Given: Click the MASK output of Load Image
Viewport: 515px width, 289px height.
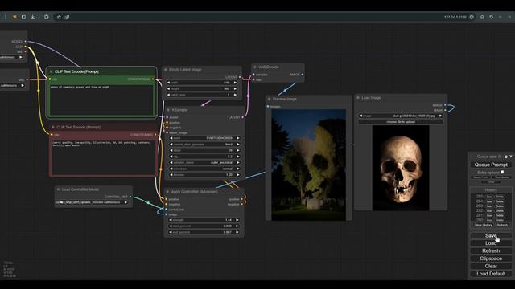Looking at the screenshot, I should click(445, 111).
